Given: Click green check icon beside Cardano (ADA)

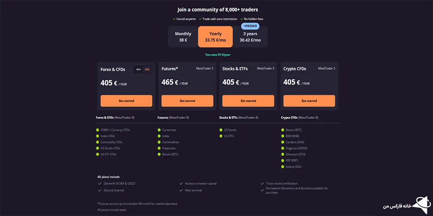Looking at the screenshot, I should click(x=283, y=142).
